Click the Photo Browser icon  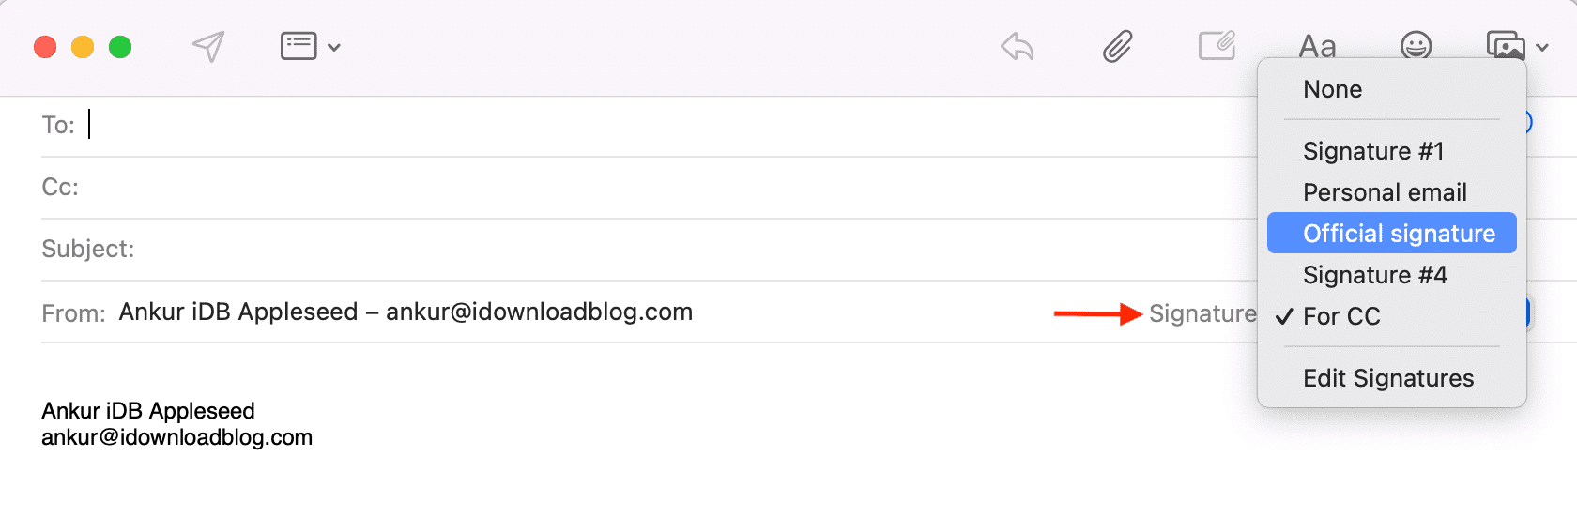point(1506,45)
